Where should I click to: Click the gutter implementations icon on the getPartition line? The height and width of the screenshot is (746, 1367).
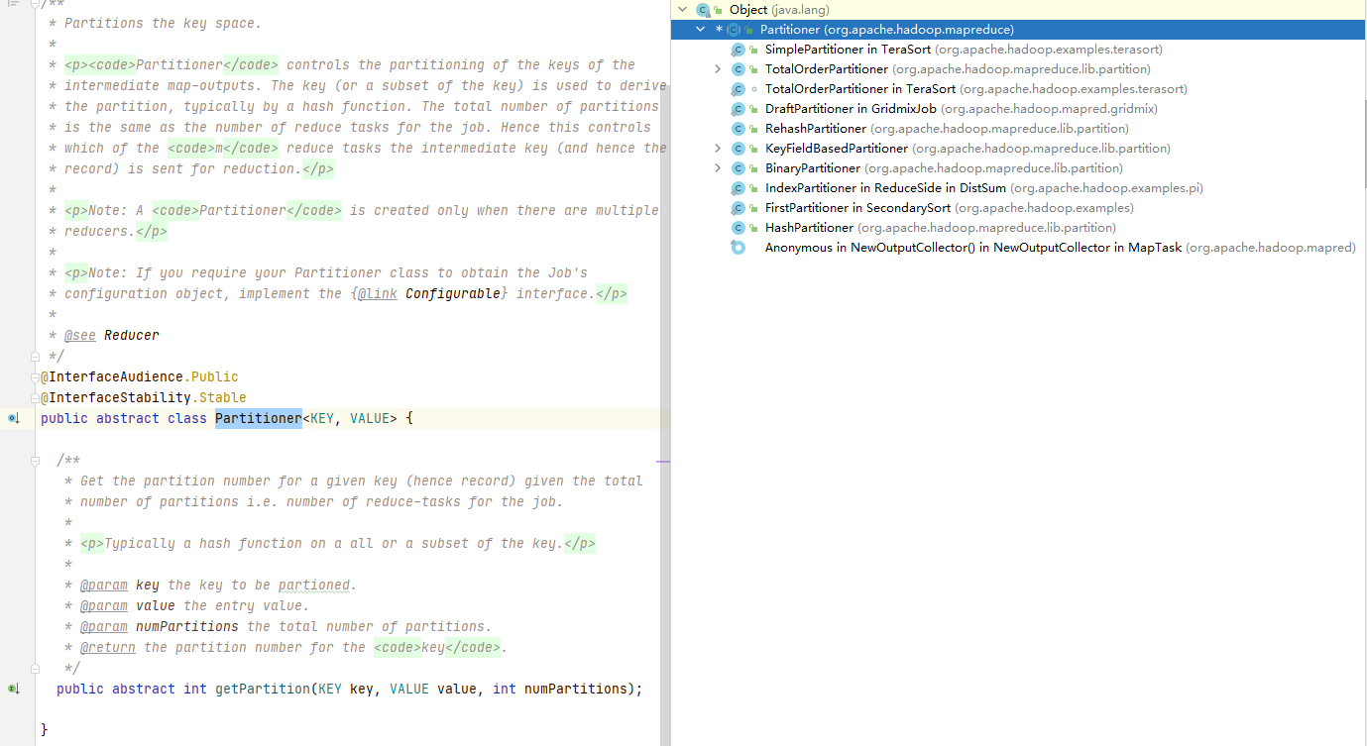[14, 689]
